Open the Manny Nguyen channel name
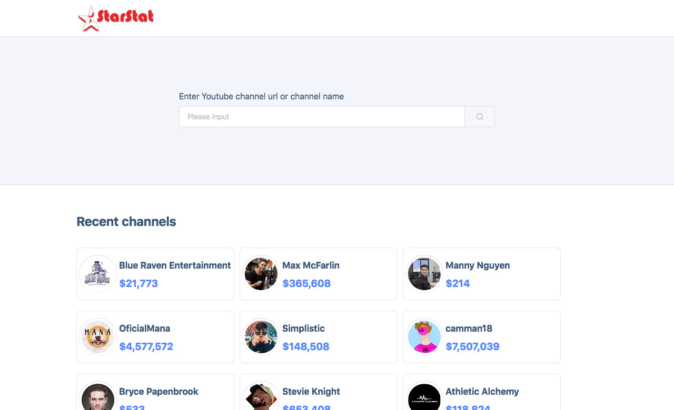674x410 pixels. click(x=478, y=265)
